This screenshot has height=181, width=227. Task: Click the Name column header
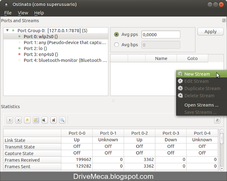pyautogui.click(x=161, y=58)
